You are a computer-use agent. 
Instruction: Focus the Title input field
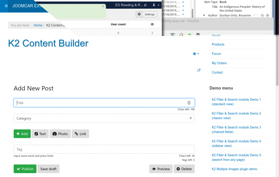(104, 103)
